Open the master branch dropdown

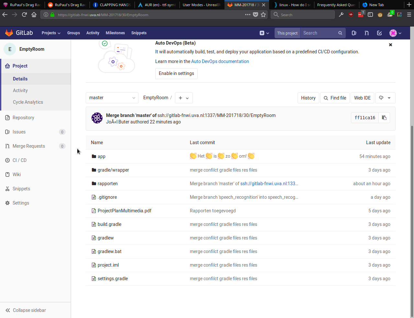(112, 98)
